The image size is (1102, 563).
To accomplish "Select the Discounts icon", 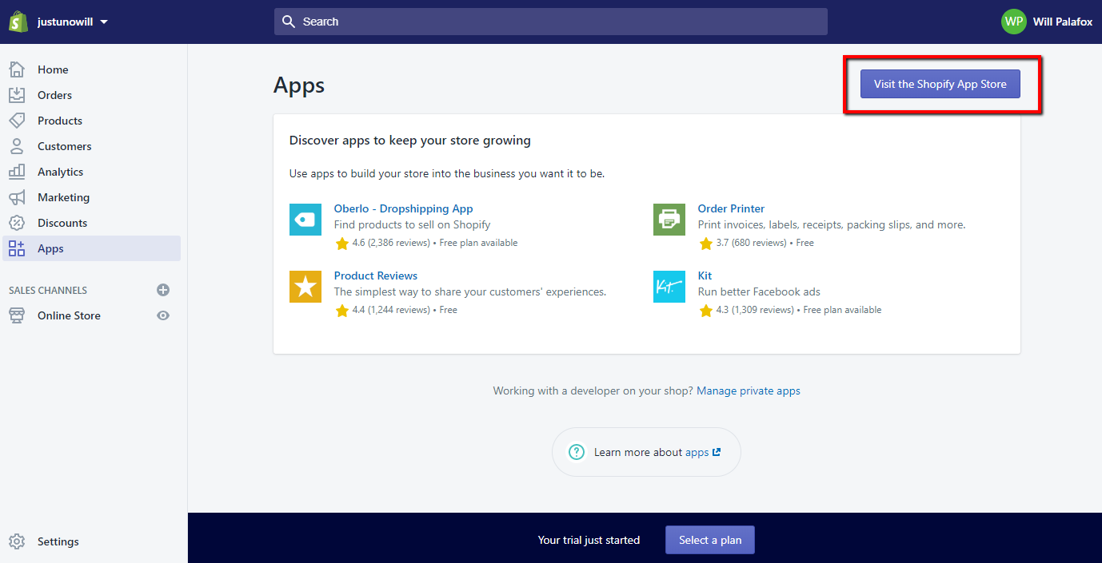I will (x=18, y=223).
